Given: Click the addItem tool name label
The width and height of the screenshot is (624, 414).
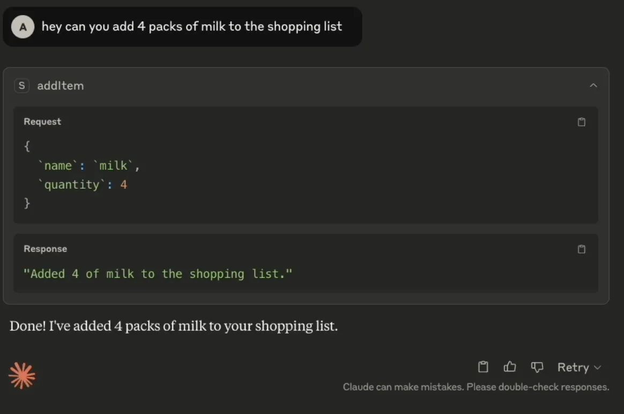Looking at the screenshot, I should click(61, 85).
